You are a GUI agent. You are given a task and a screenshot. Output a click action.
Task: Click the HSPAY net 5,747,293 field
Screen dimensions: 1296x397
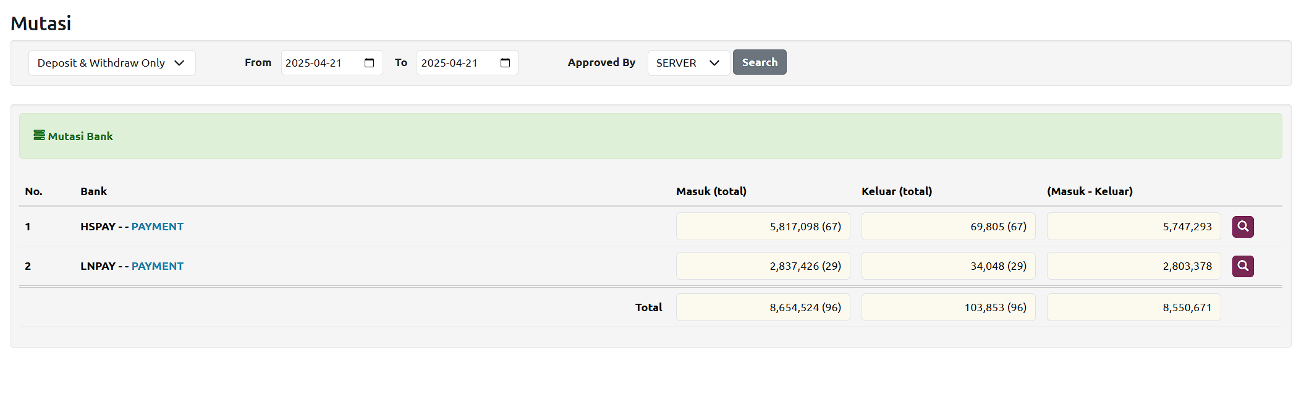click(x=1133, y=227)
